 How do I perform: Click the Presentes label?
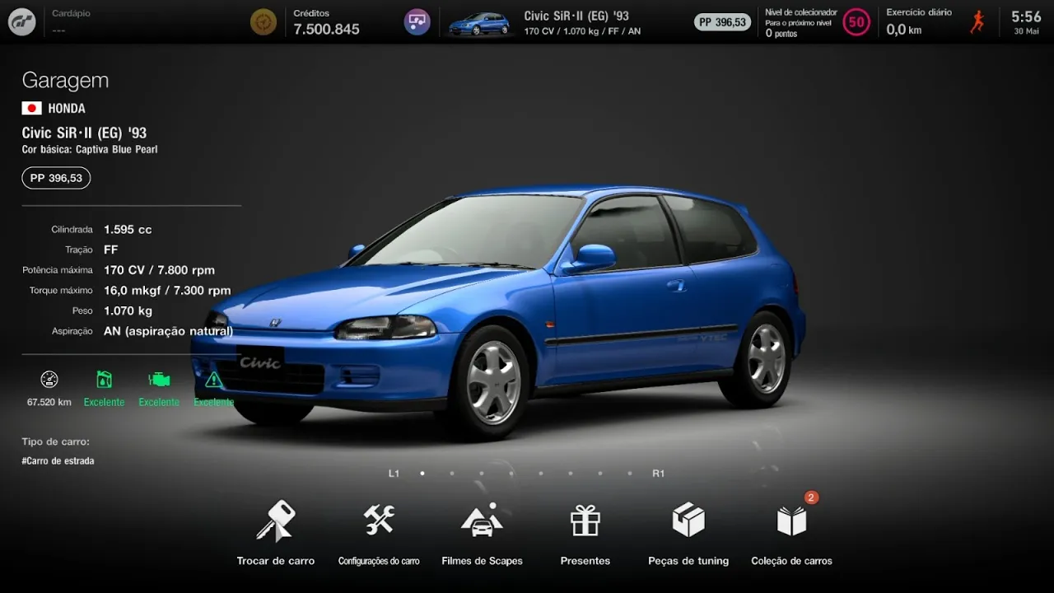(585, 561)
